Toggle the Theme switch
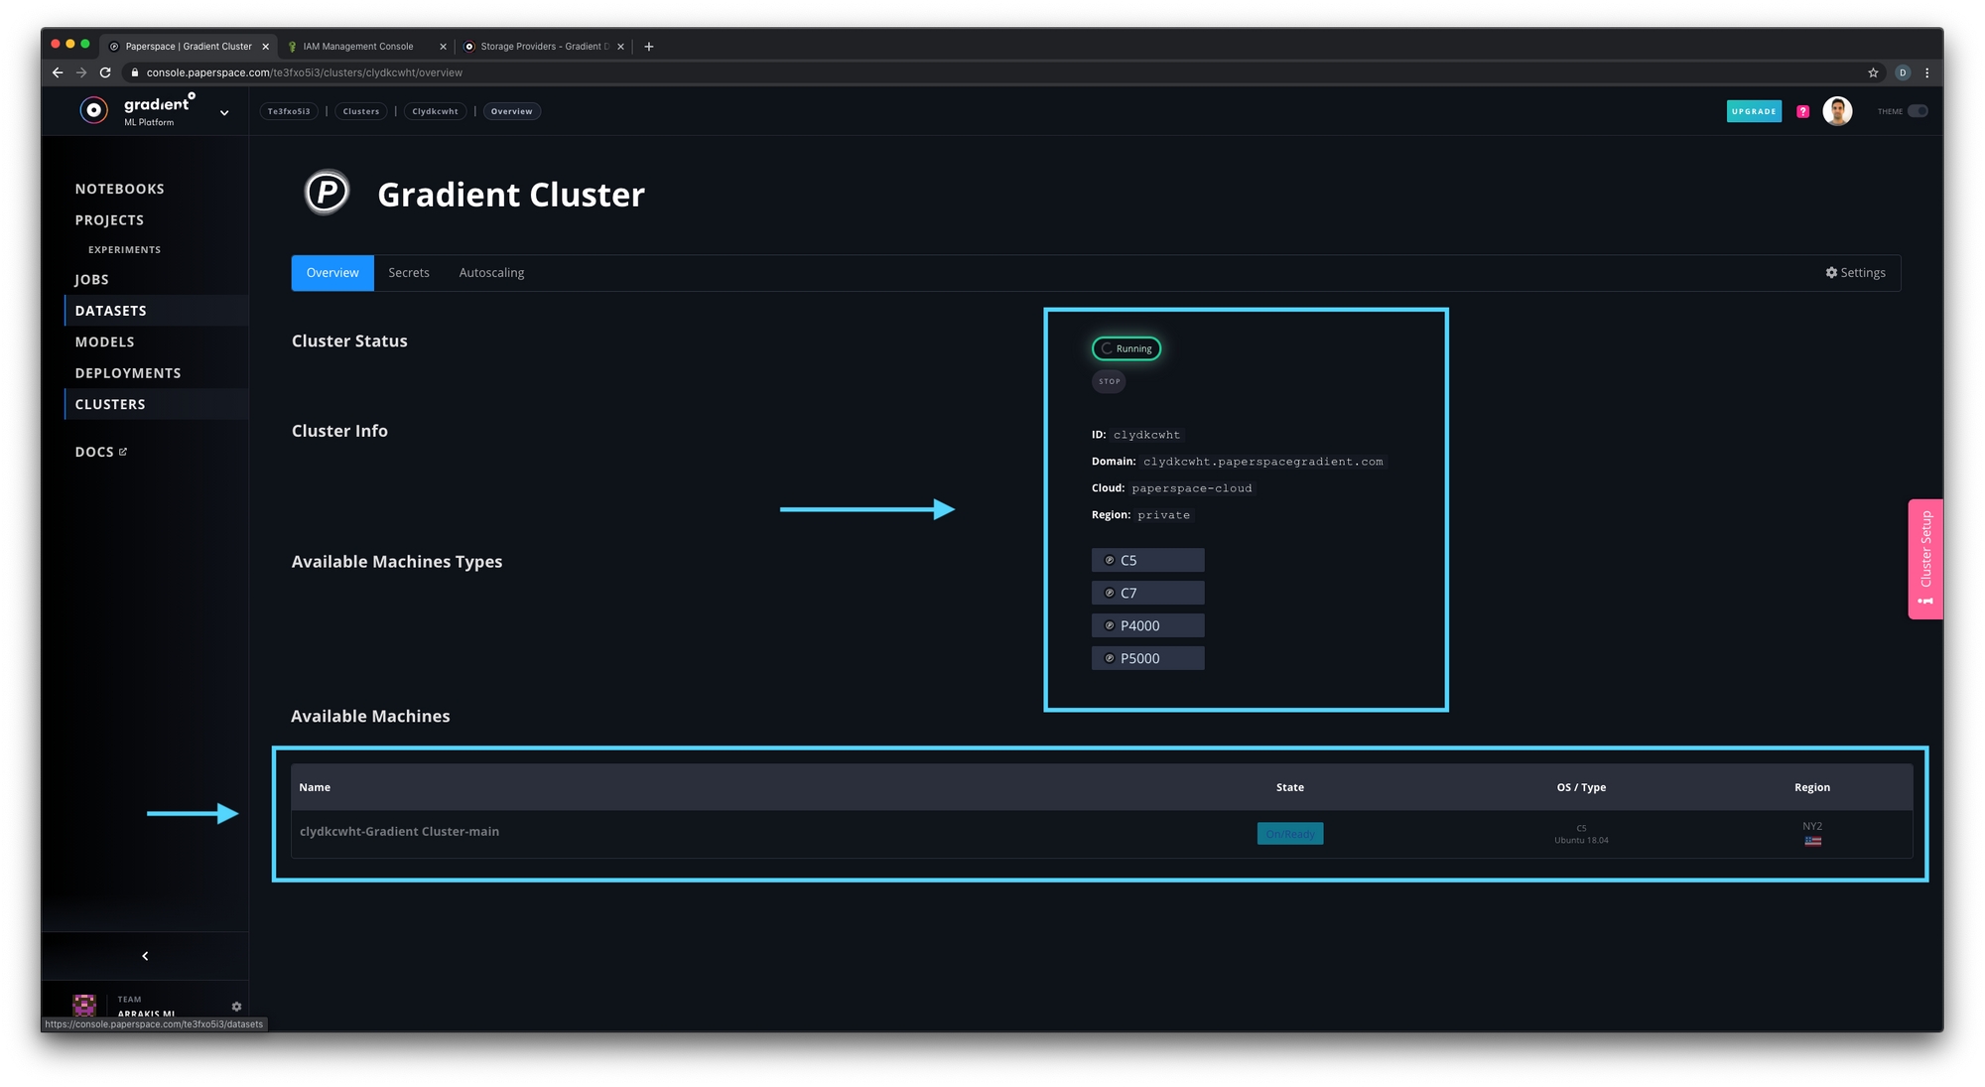Viewport: 1985px width, 1087px height. 1918,111
